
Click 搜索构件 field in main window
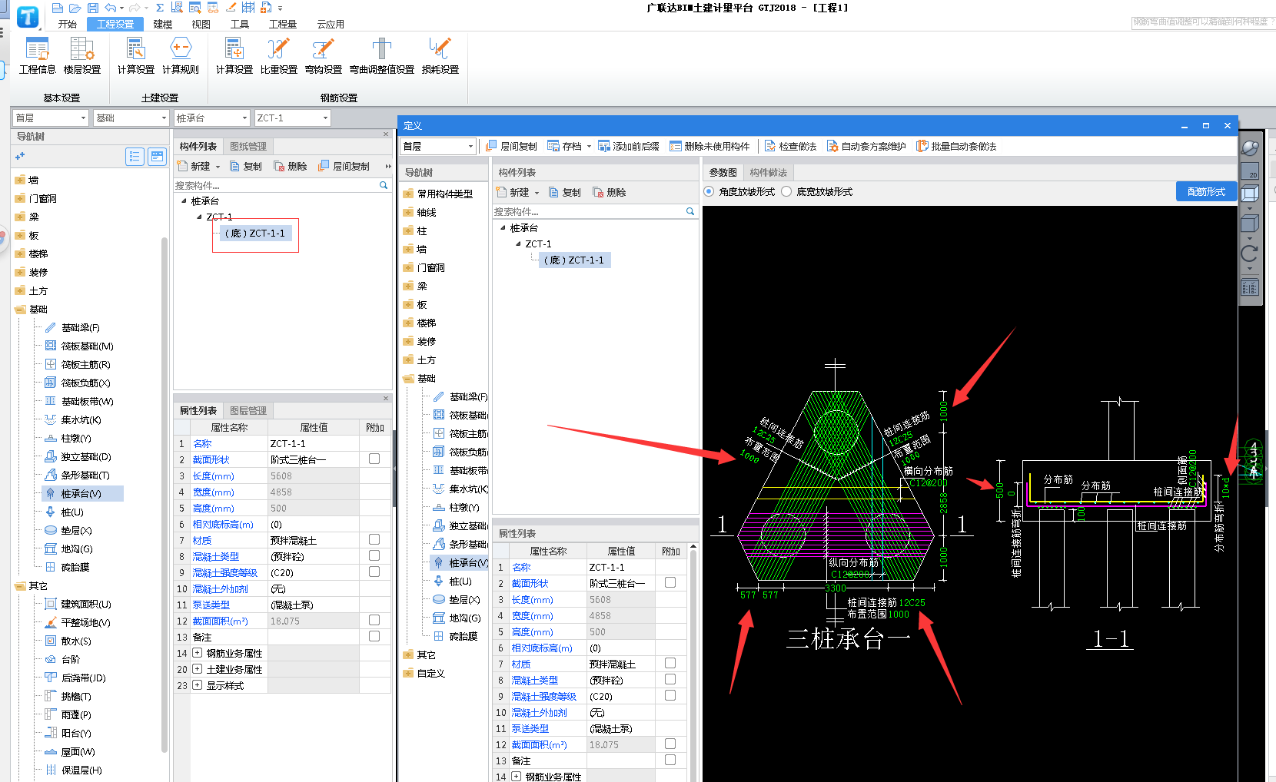tap(277, 185)
